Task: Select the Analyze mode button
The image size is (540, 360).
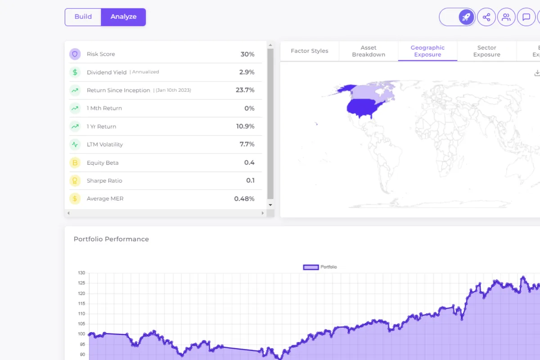Action: [x=123, y=17]
